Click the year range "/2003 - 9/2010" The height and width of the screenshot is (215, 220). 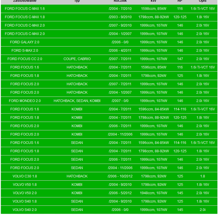(120, 17)
